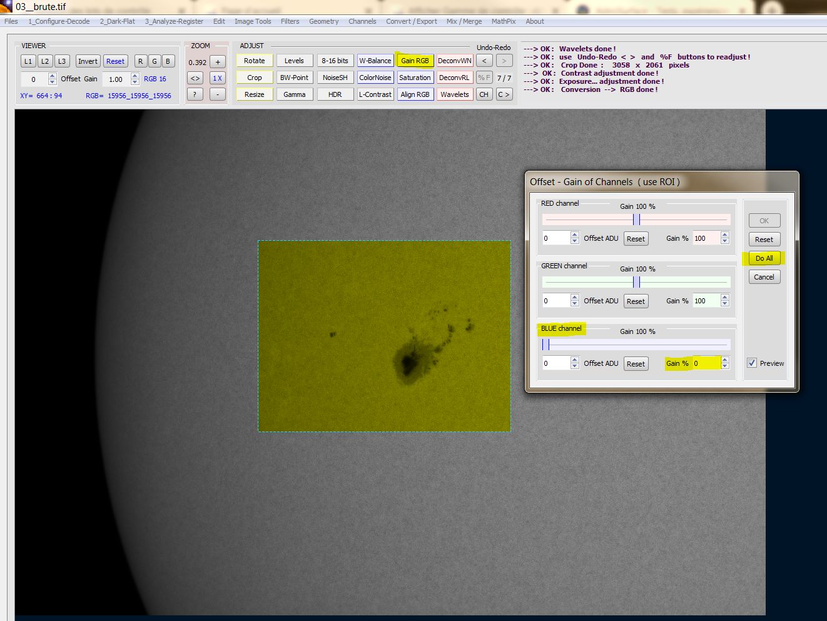The image size is (827, 621).
Task: Open the Saturation adjustment
Action: (x=415, y=78)
